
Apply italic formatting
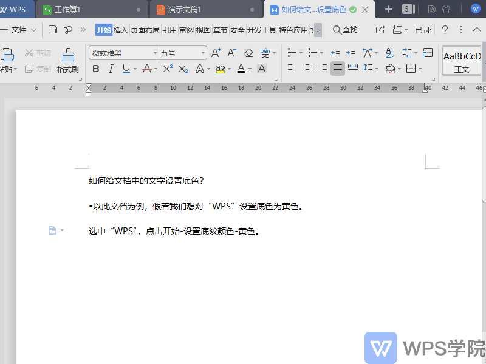111,69
